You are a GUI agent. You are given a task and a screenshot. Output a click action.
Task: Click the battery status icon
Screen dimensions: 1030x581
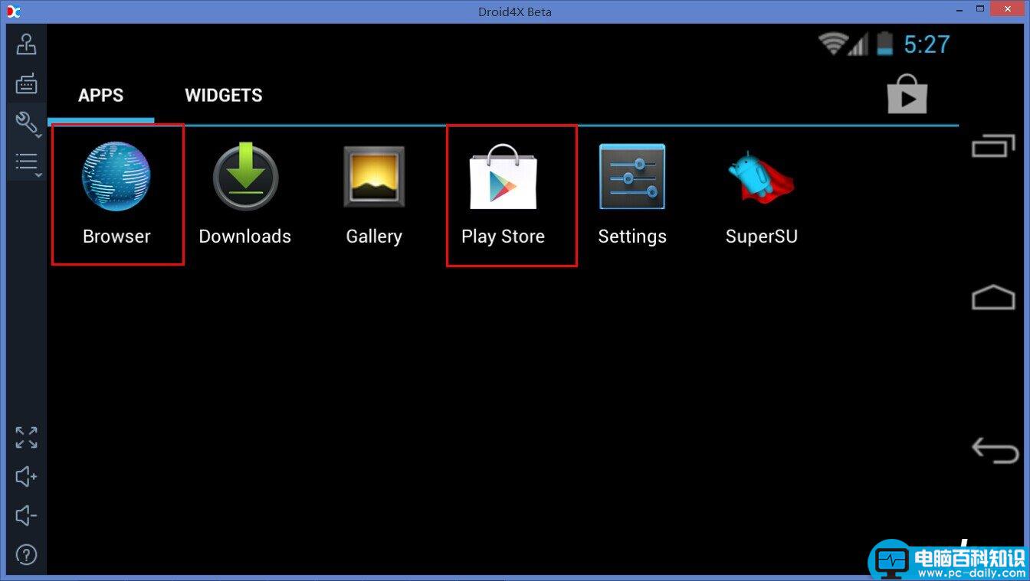click(x=885, y=44)
